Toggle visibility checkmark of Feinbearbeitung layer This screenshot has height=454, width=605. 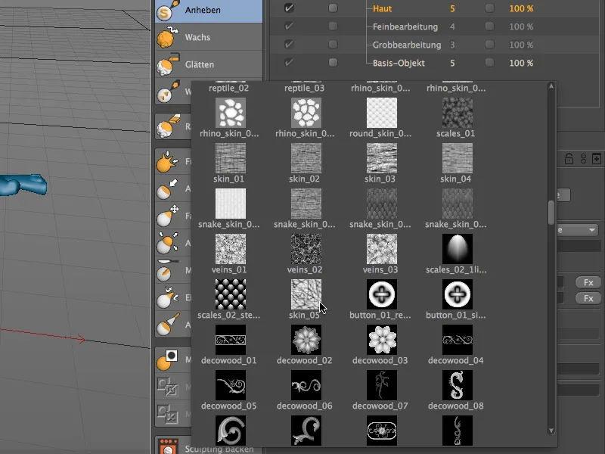(289, 26)
